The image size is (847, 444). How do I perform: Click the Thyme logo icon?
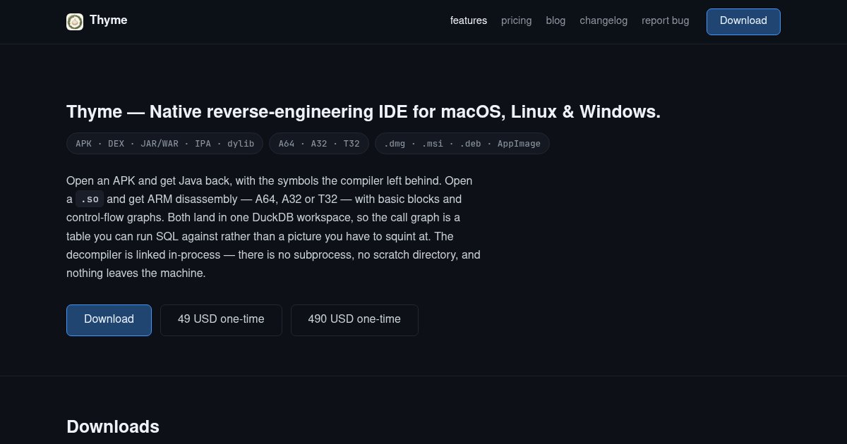tap(75, 22)
